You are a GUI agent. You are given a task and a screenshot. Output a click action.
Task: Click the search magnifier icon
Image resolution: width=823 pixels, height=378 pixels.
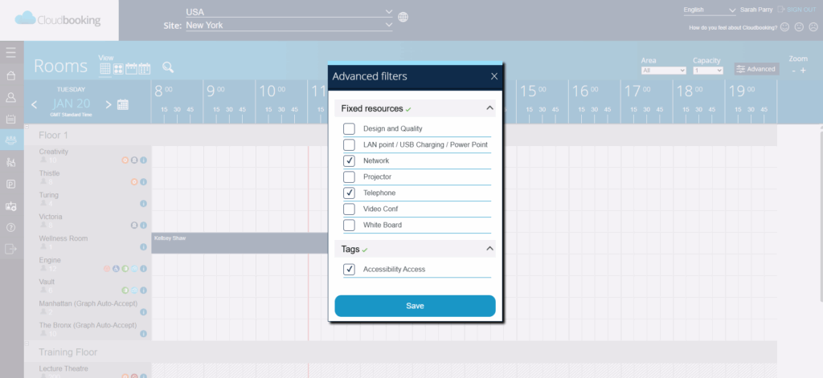click(x=168, y=68)
